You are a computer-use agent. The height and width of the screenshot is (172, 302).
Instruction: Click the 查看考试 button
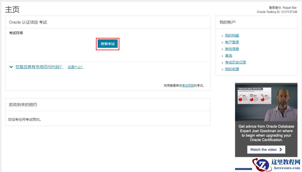click(x=108, y=44)
